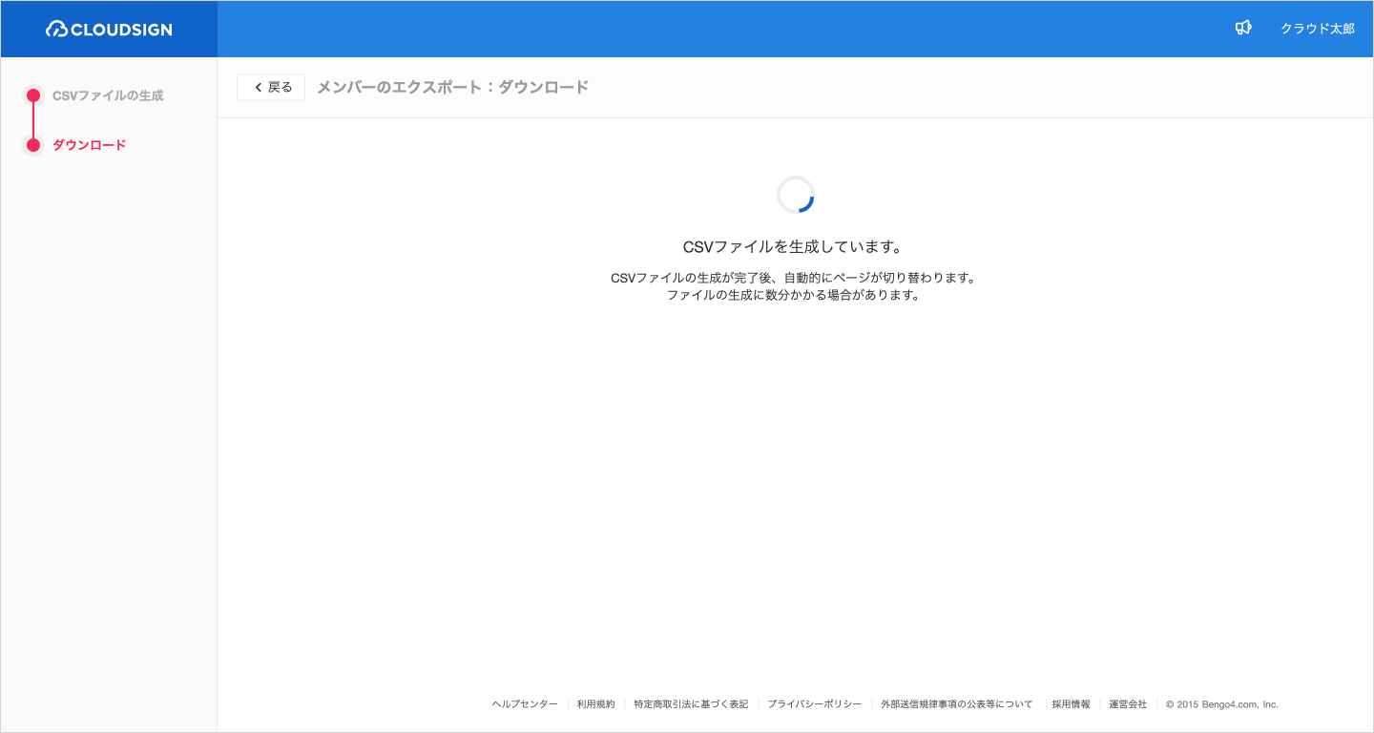Image resolution: width=1374 pixels, height=733 pixels.
Task: Go back with the 戻る button
Action: point(271,87)
